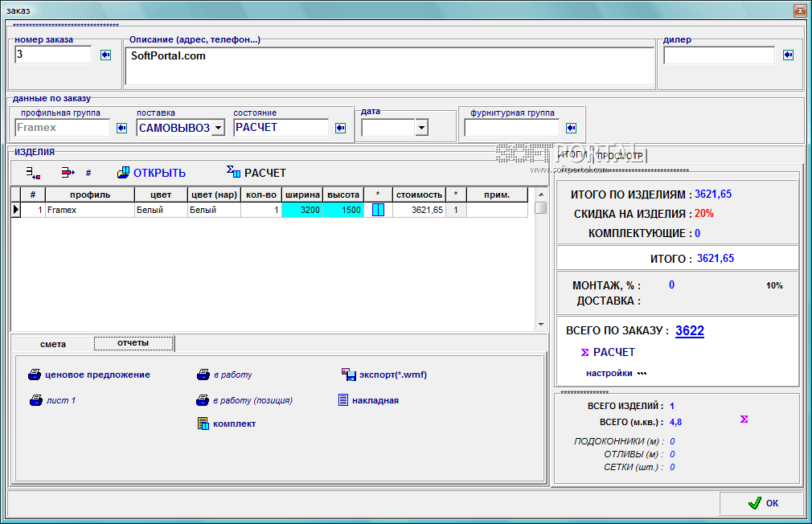Click the green checkmark OK button
The image size is (812, 524).
click(x=761, y=503)
